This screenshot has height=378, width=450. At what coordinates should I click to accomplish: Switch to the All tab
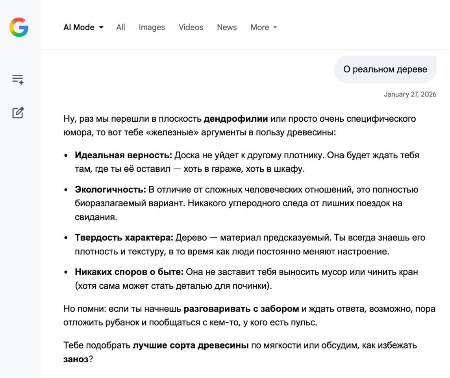pos(120,27)
